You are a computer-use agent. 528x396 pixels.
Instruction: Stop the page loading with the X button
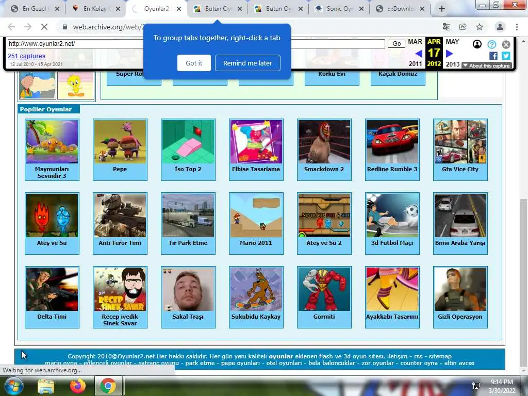44,27
